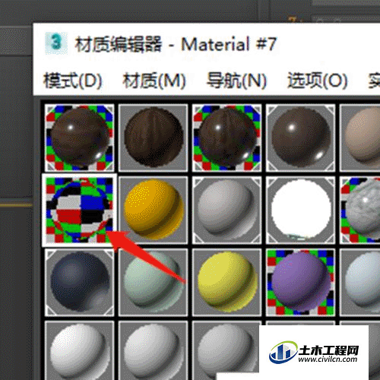380x380 pixels.
Task: Select the glossy dark wood sample slot in first row, first column
Action: [79, 138]
